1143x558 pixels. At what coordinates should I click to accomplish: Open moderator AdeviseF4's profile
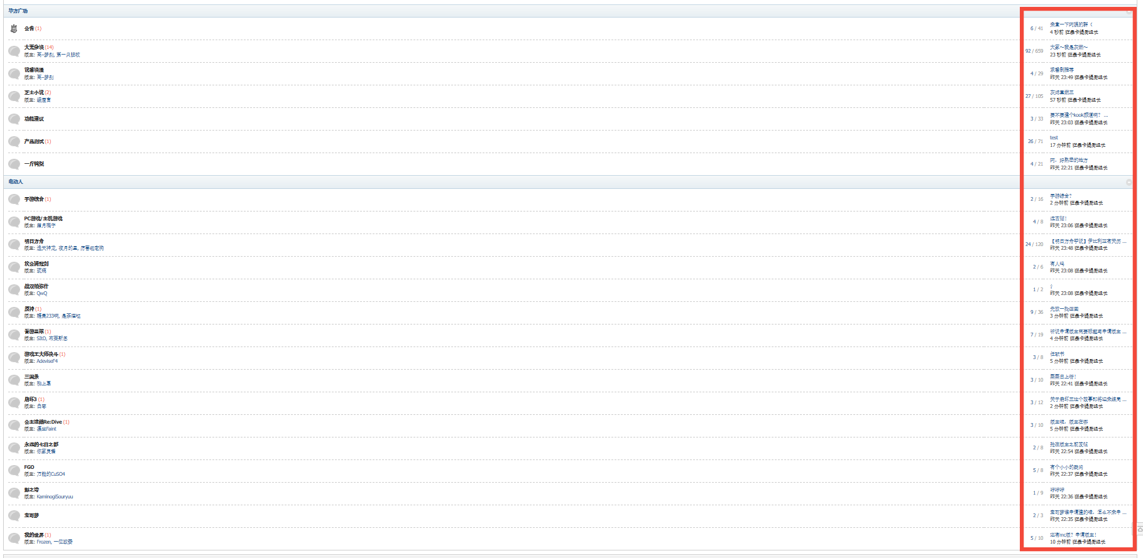click(x=47, y=361)
